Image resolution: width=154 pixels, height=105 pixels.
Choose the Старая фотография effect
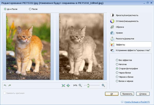tap(127, 68)
